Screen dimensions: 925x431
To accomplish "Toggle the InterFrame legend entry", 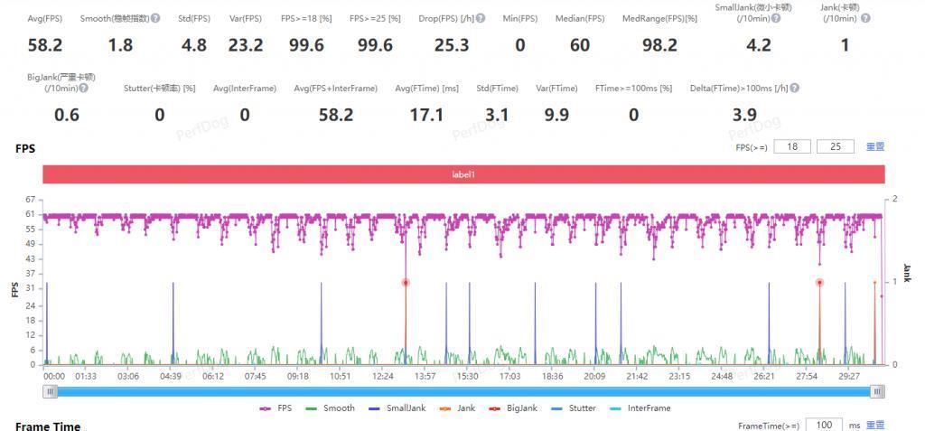I will point(640,408).
